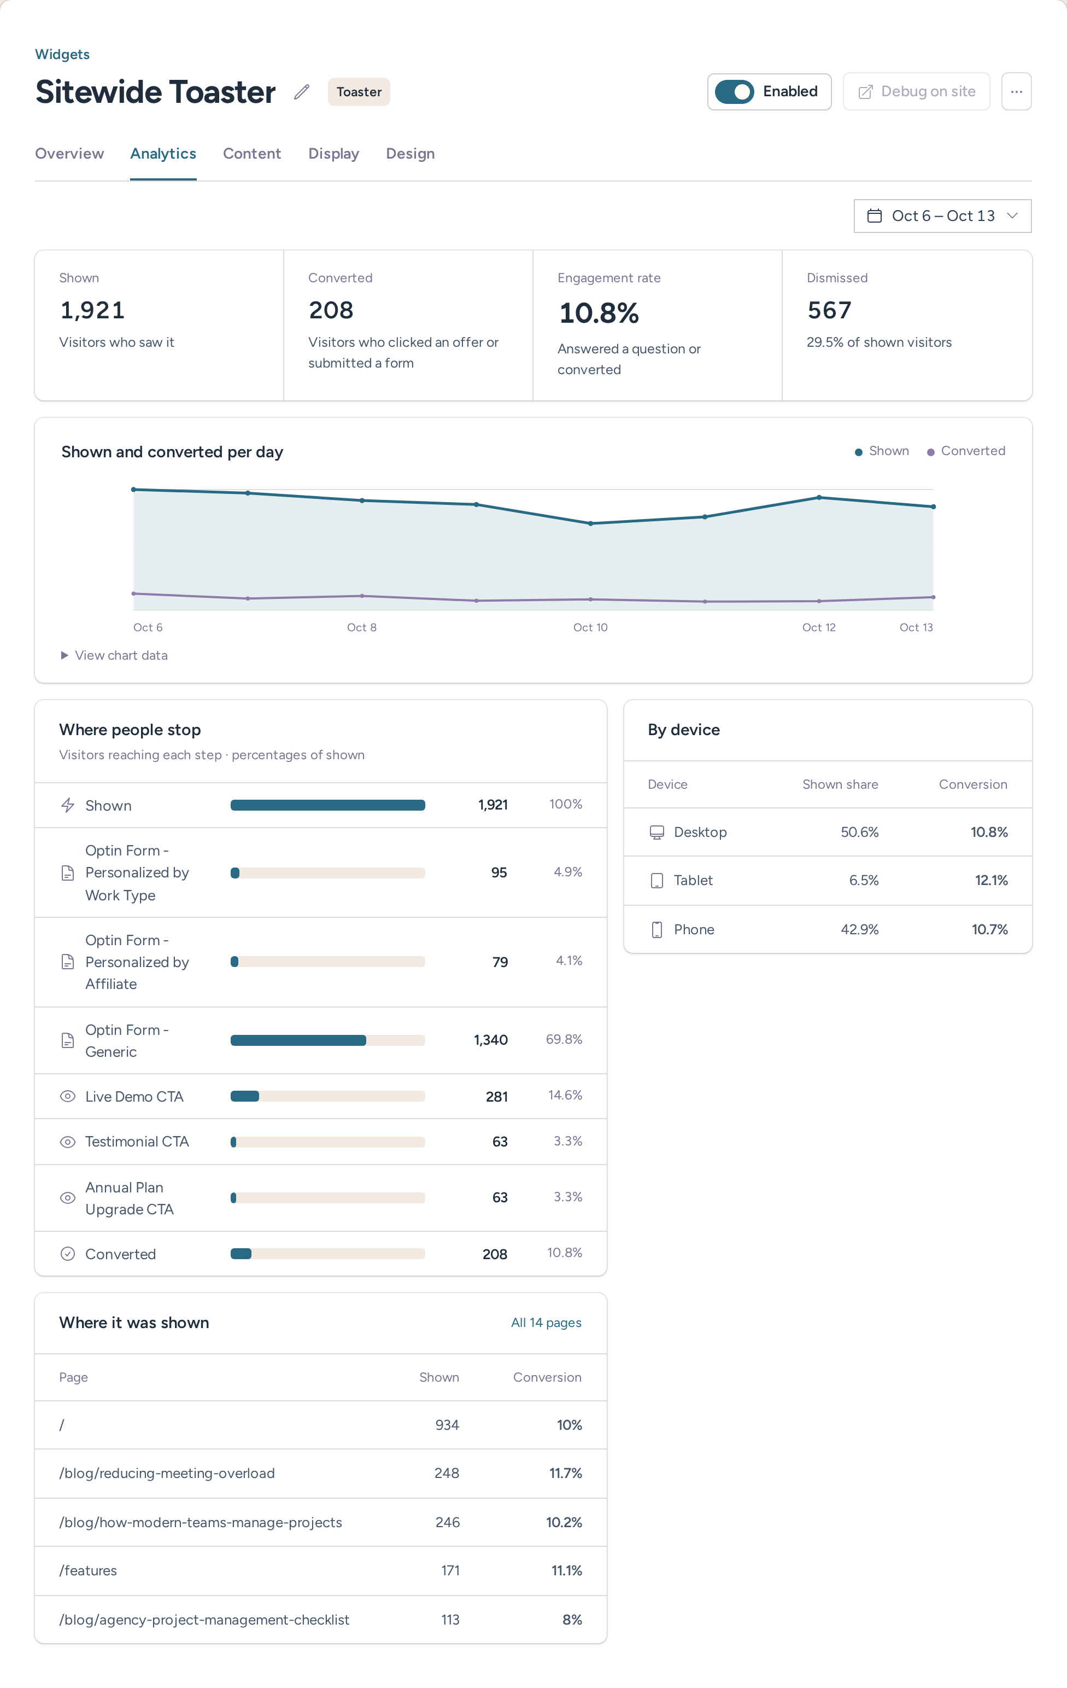Click the 1,340 count for Optin Form - Generic
Viewport: 1067px width, 1688px height.
pos(490,1040)
